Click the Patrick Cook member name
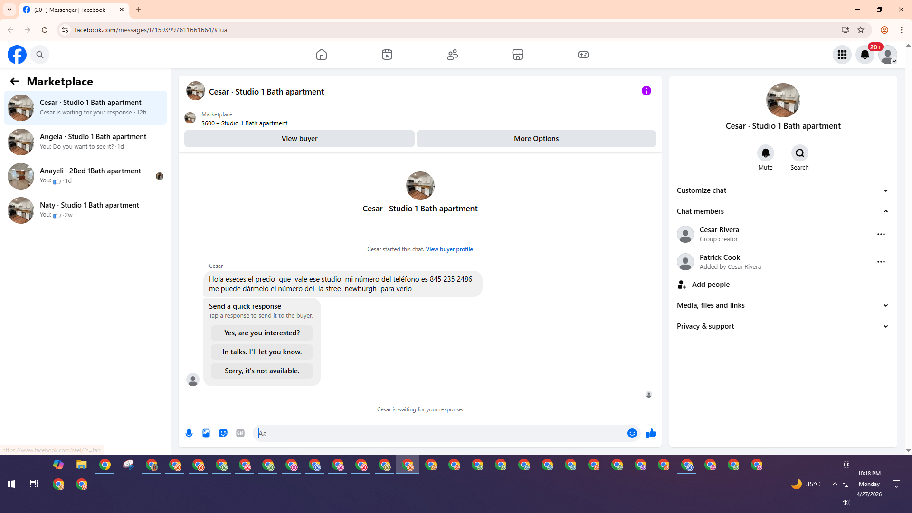Screen dimensions: 912x513 point(720,257)
